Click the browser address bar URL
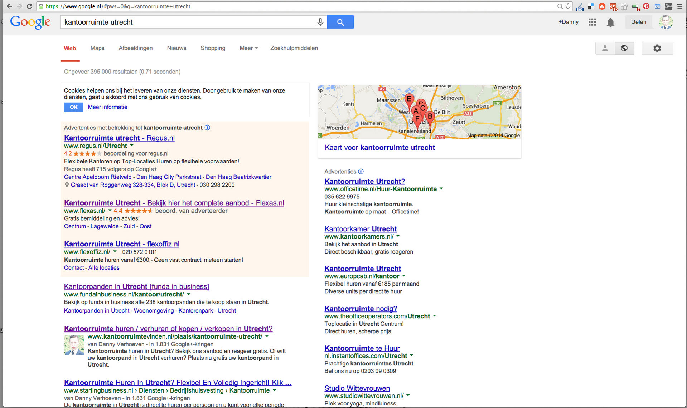Image resolution: width=687 pixels, height=408 pixels. click(118, 6)
